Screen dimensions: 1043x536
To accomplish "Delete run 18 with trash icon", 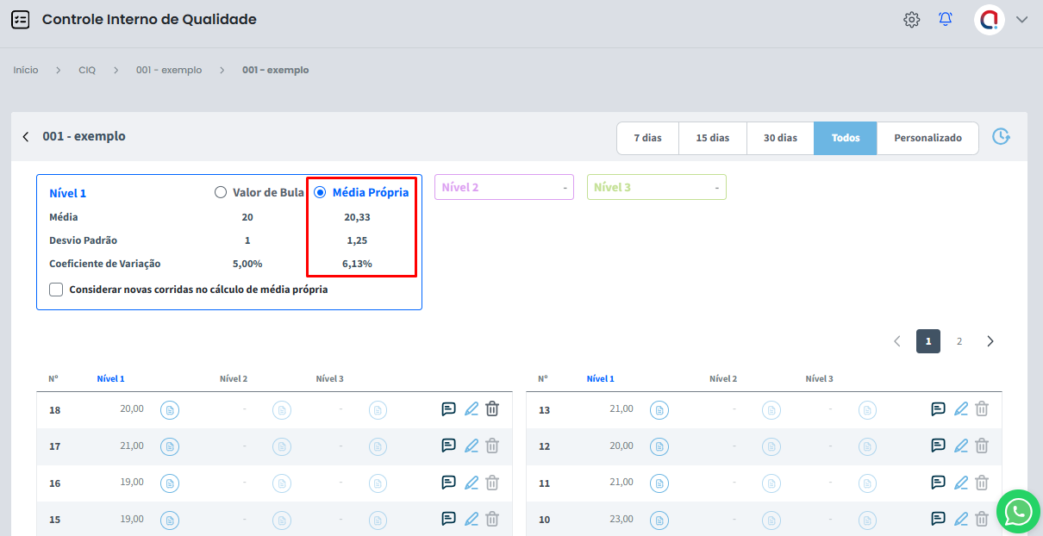I will [x=492, y=409].
